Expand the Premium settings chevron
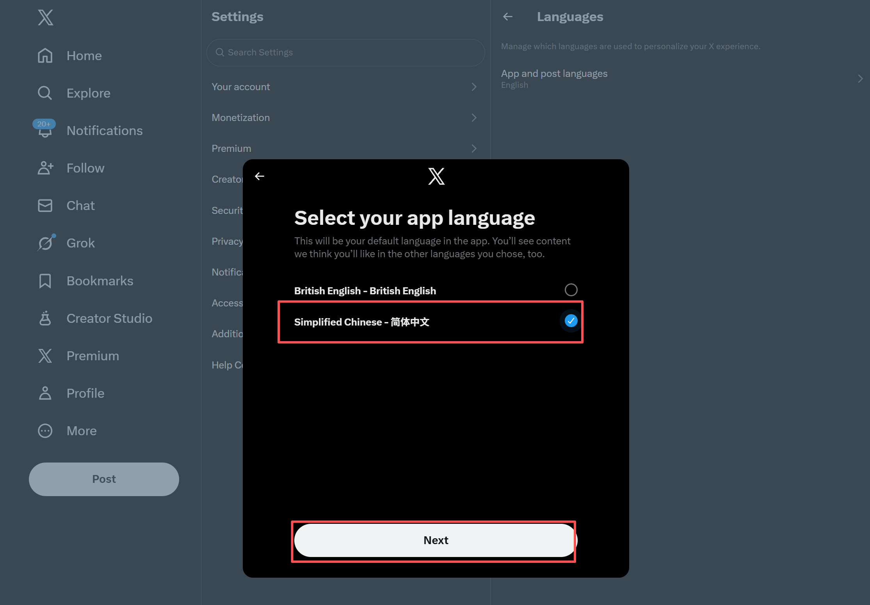The width and height of the screenshot is (870, 605). pyautogui.click(x=474, y=148)
